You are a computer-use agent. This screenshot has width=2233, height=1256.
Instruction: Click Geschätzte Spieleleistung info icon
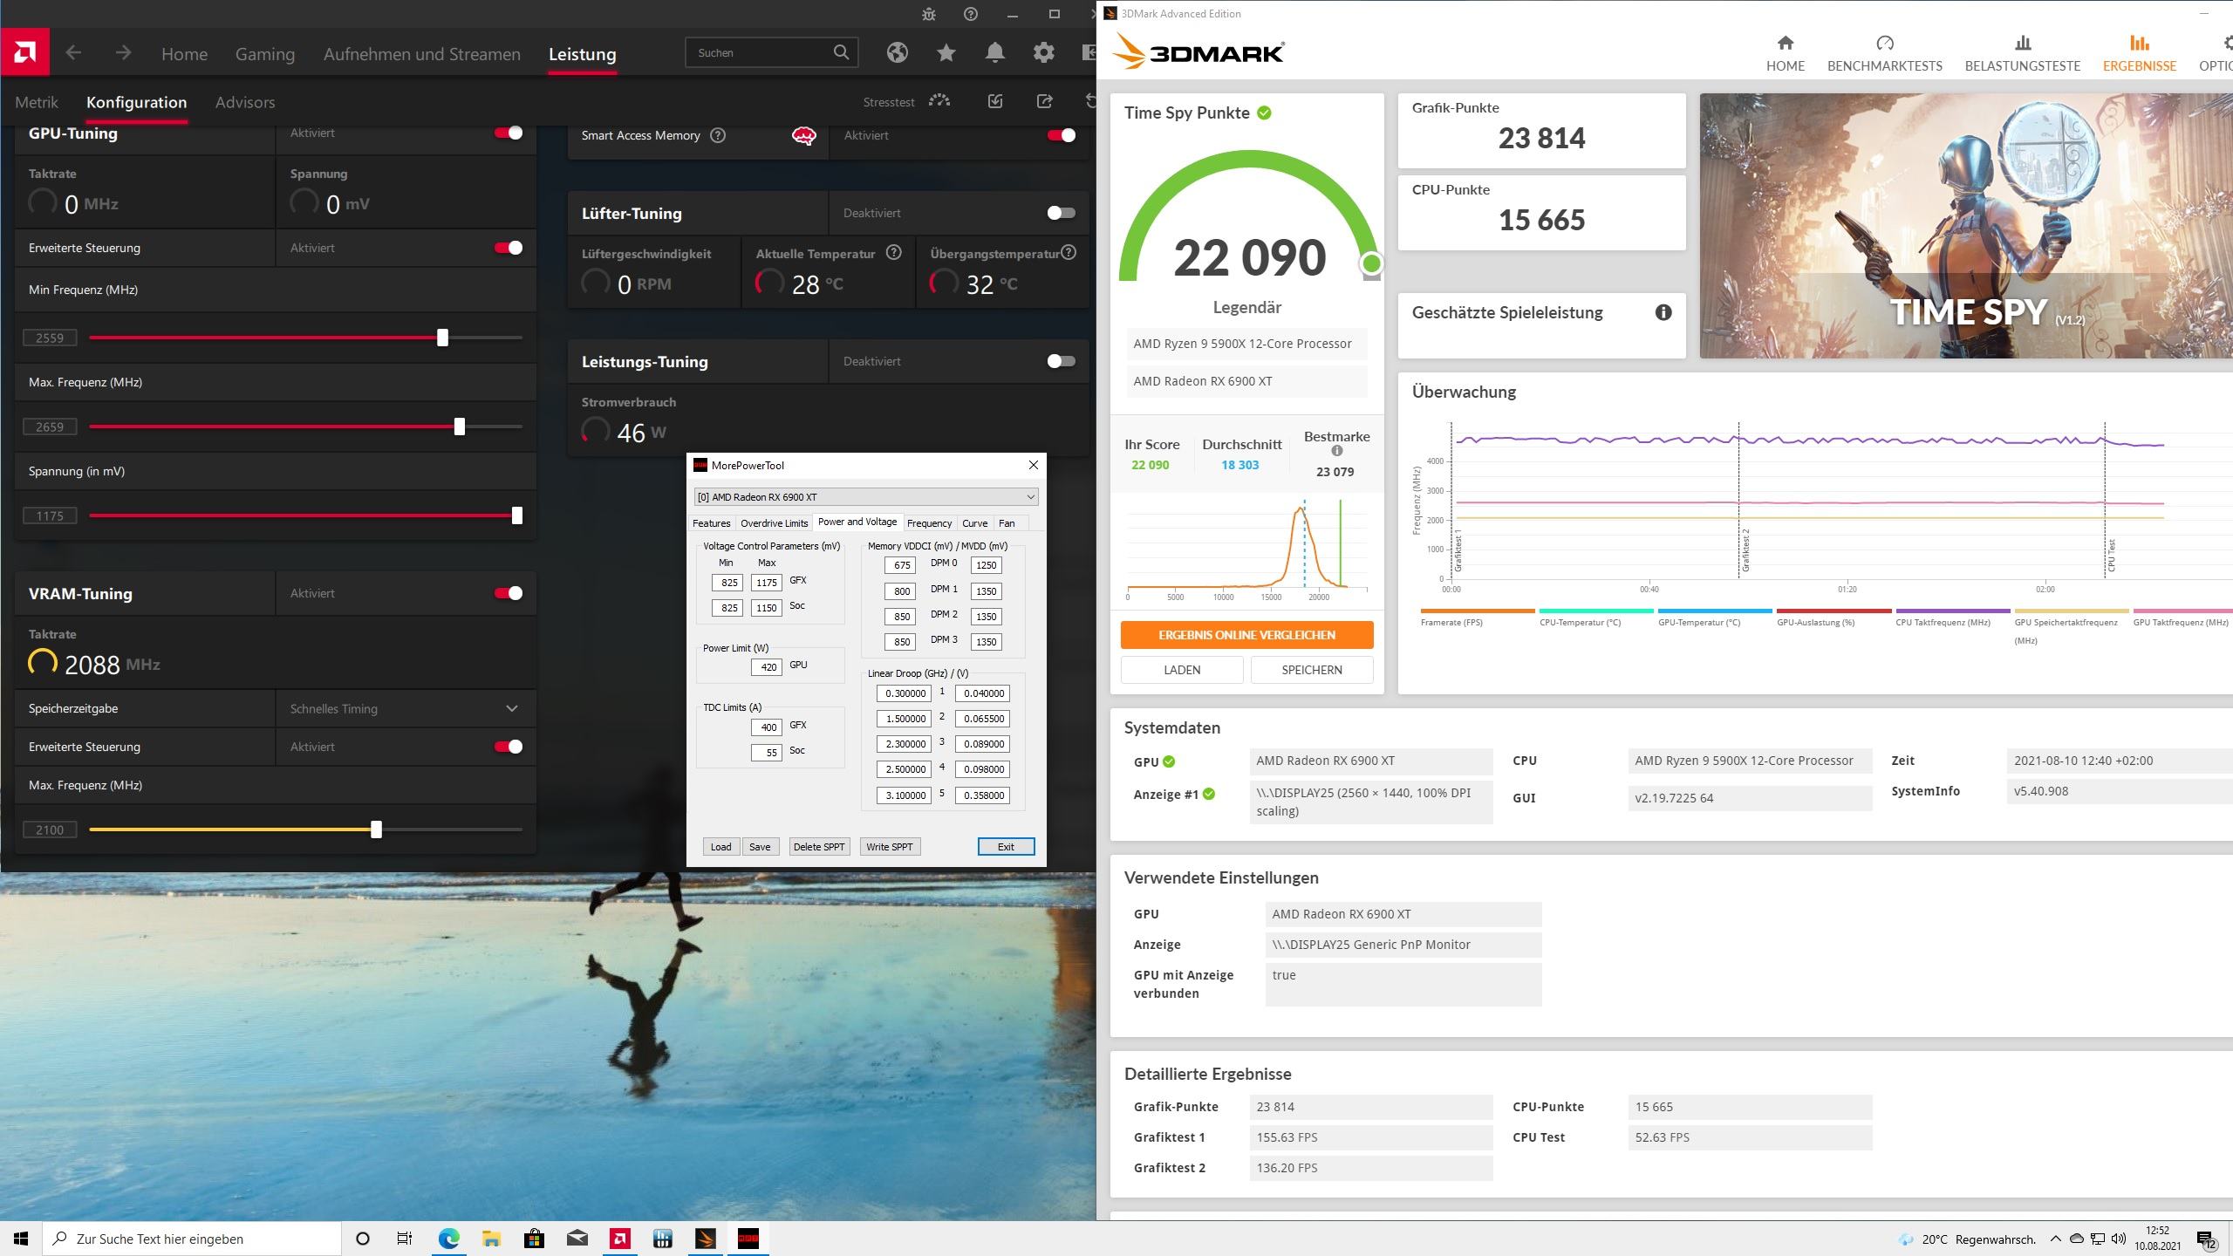point(1663,312)
